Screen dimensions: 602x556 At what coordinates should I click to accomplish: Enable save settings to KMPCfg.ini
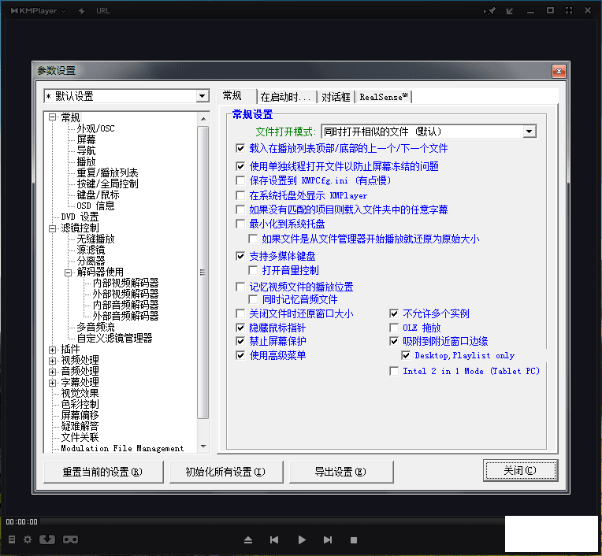coord(240,180)
